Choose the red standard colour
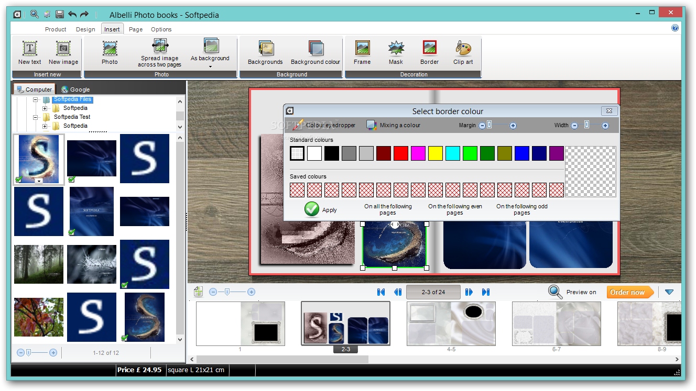 point(401,153)
